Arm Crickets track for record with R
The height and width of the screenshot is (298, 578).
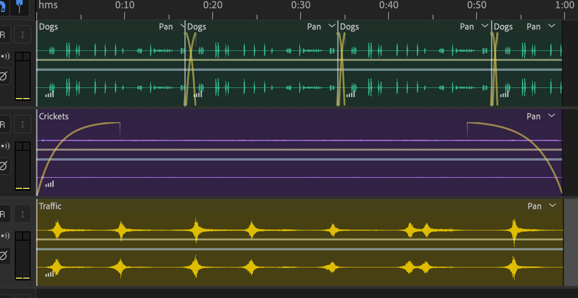click(x=4, y=124)
